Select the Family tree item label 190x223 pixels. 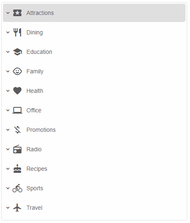tap(35, 72)
